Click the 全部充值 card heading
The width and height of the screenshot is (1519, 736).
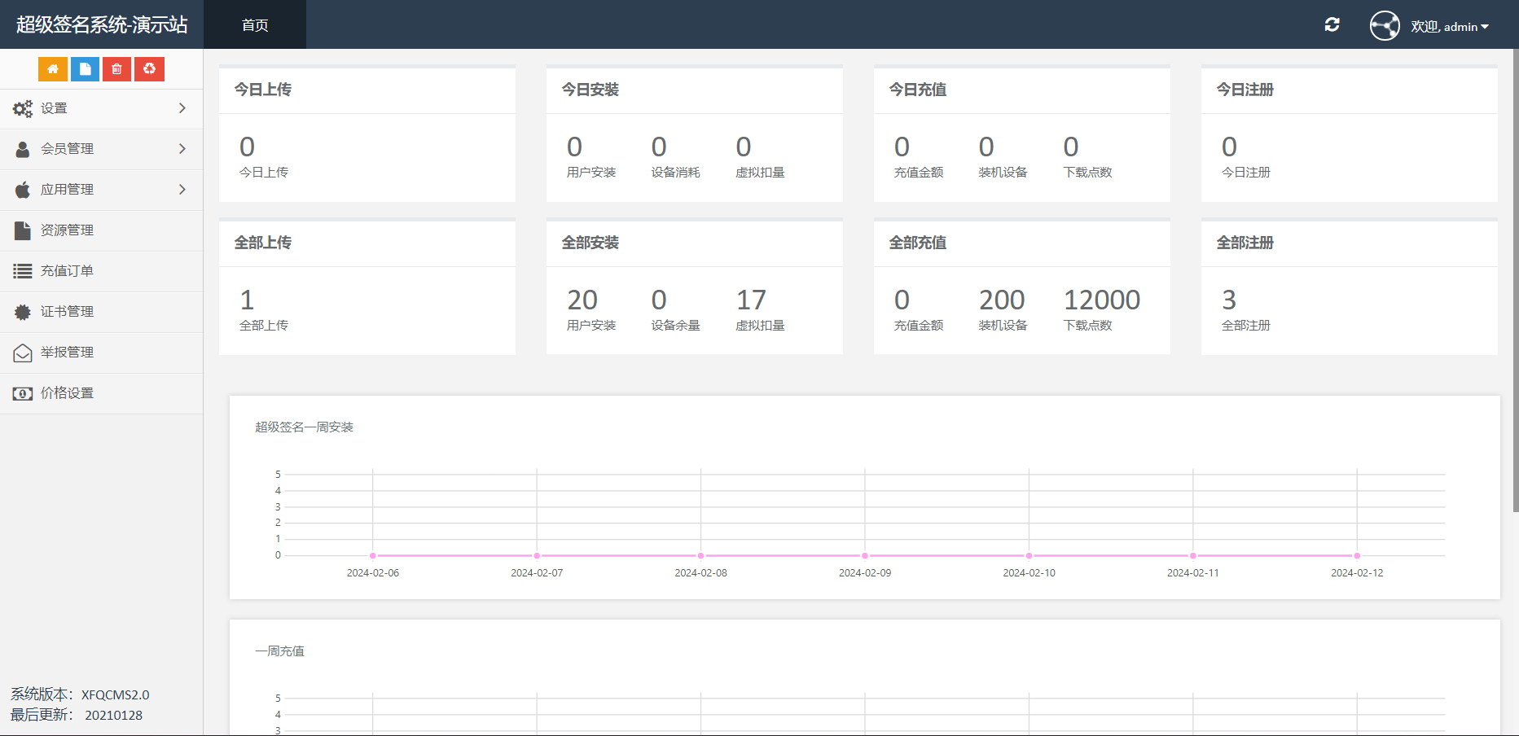tap(918, 243)
